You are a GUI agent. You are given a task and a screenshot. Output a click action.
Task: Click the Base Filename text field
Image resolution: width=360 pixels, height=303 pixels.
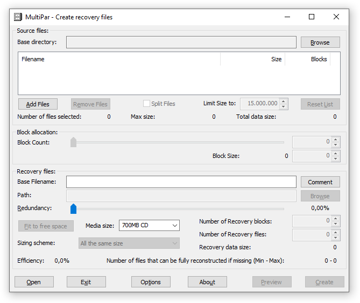tap(181, 182)
